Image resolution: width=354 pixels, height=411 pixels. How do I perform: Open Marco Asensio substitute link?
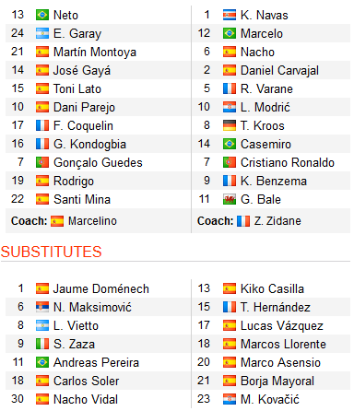[x=280, y=362]
